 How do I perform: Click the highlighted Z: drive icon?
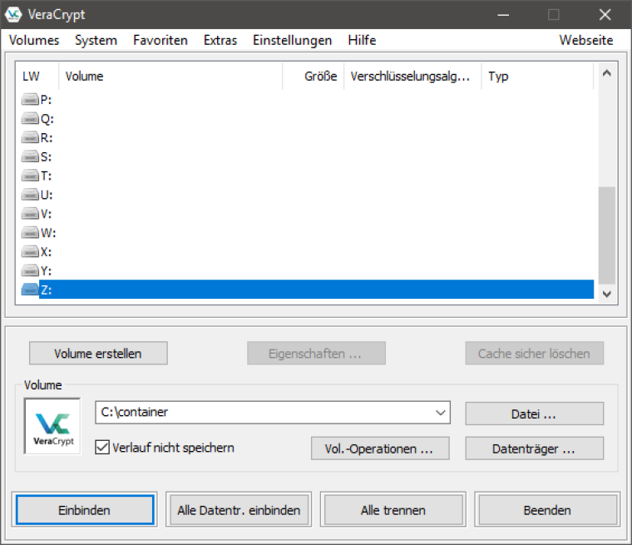[x=30, y=290]
